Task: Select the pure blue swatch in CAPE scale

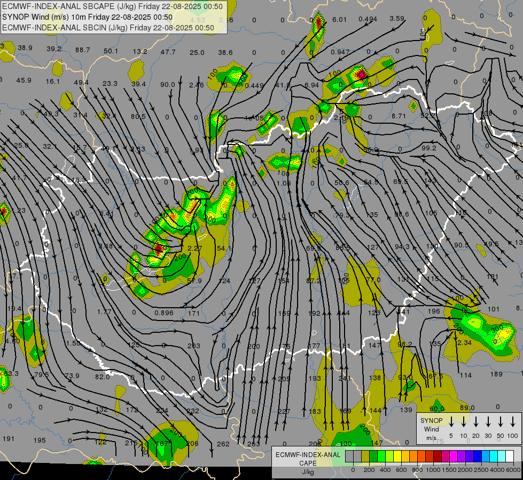Action: pyautogui.click(x=477, y=457)
